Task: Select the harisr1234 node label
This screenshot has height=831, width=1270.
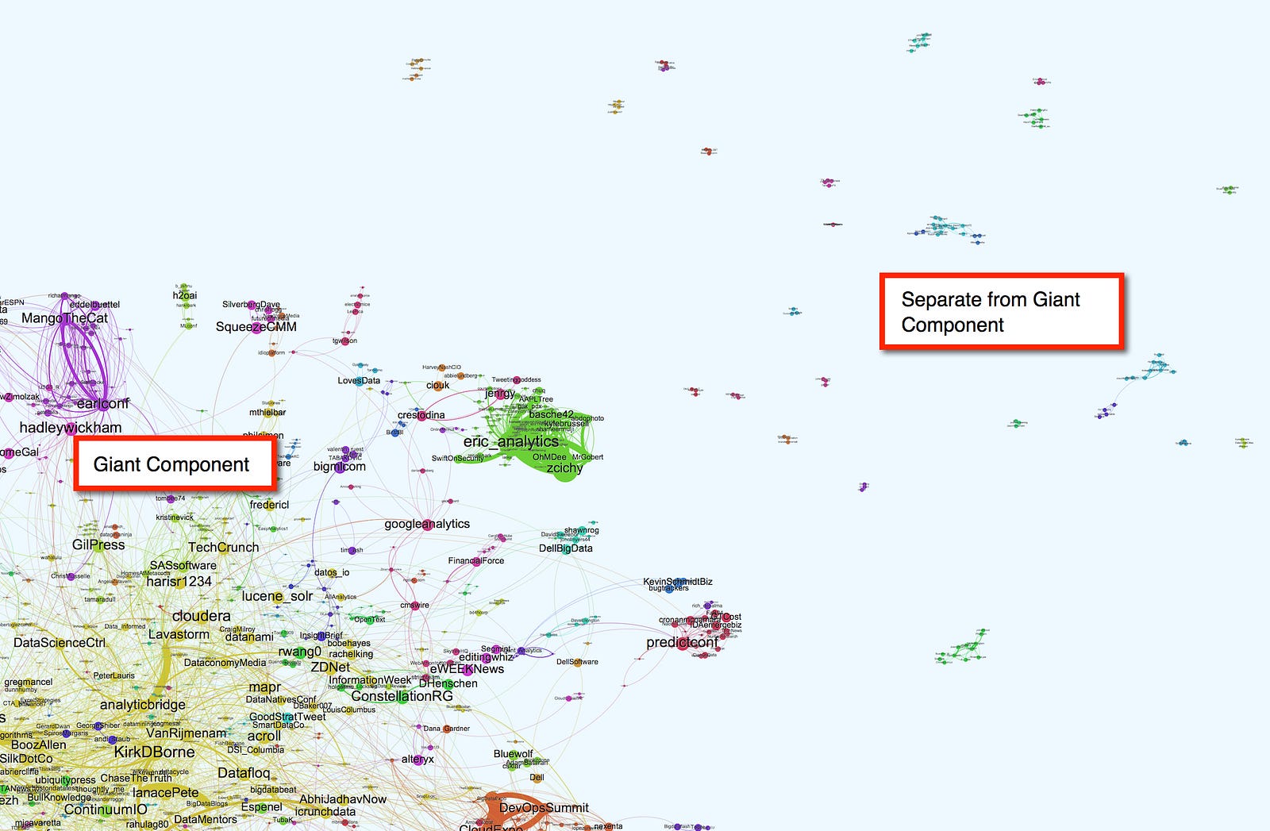Action: click(179, 582)
